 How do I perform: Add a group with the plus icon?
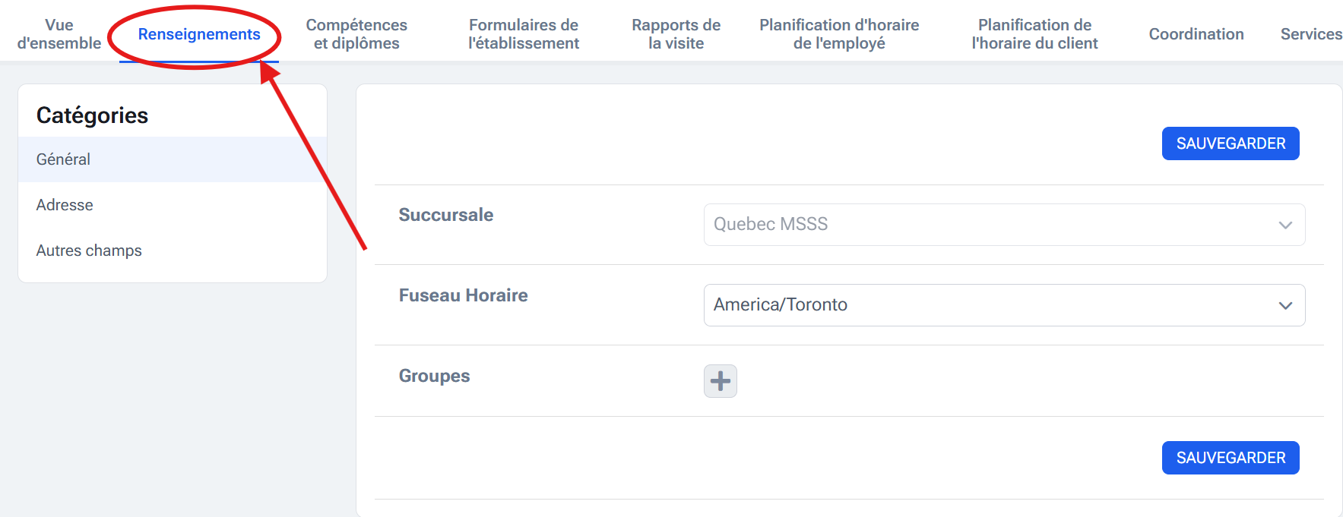click(x=720, y=380)
